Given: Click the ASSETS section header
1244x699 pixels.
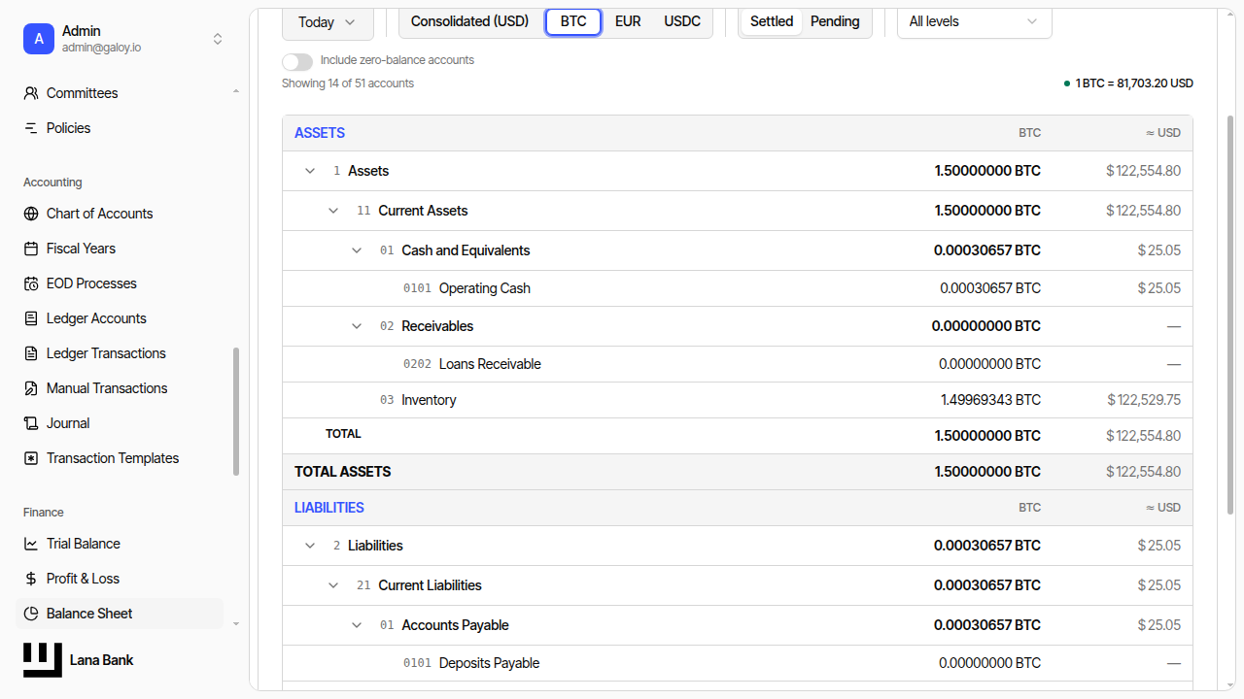Looking at the screenshot, I should [320, 133].
